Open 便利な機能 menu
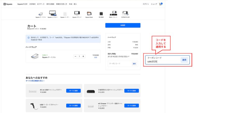 pos(50,4)
